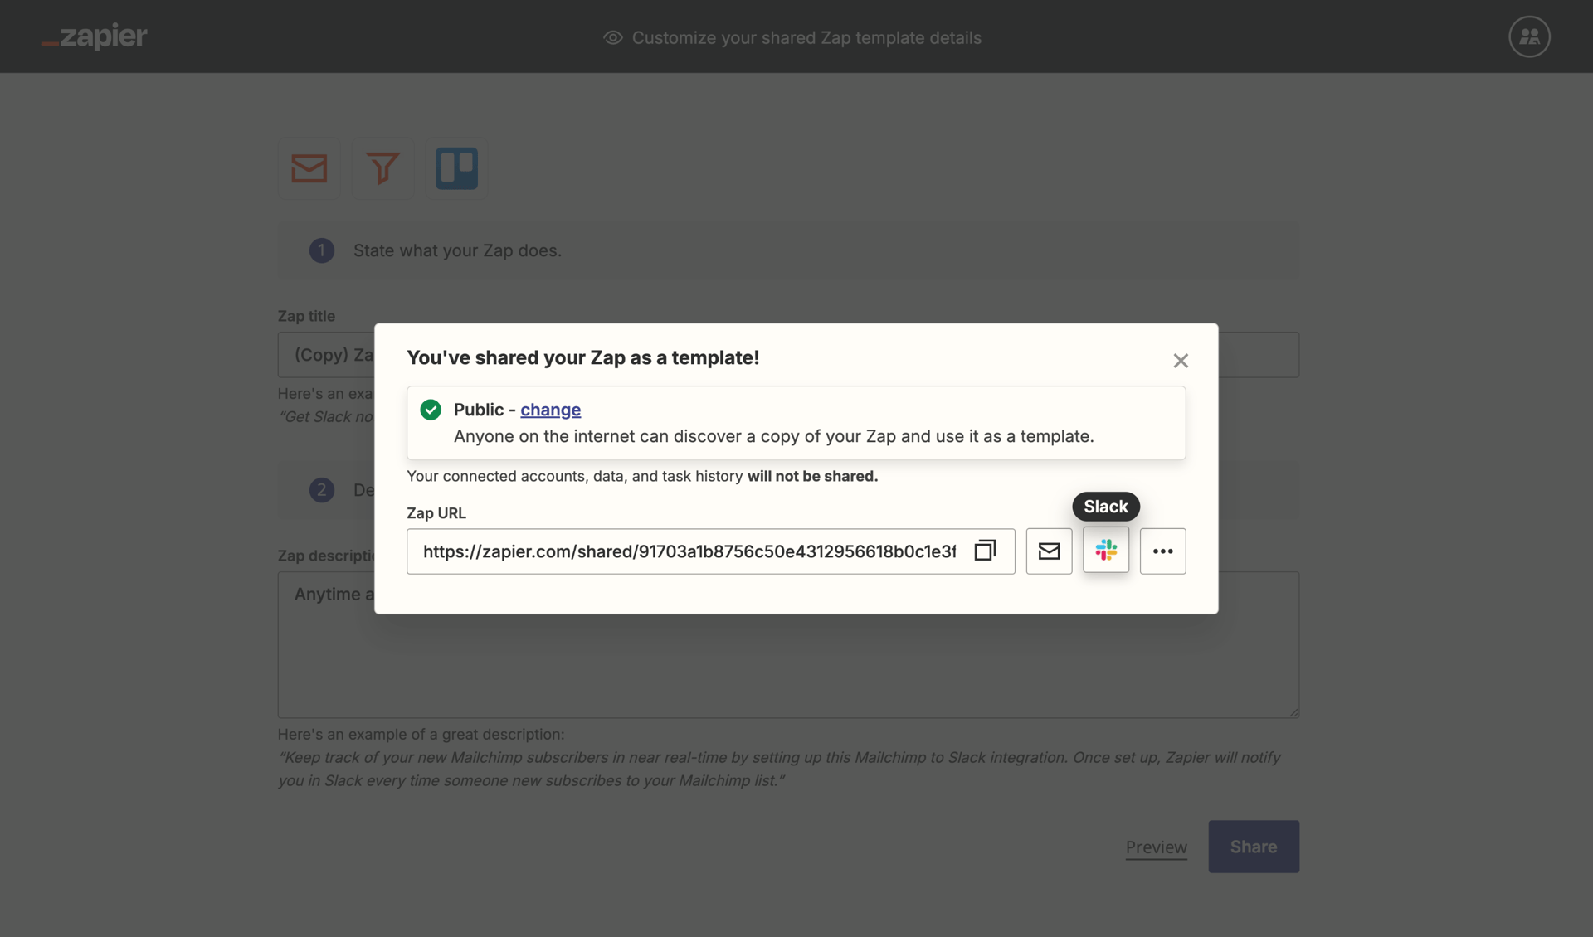Open the Preview link
The height and width of the screenshot is (937, 1593).
point(1156,847)
